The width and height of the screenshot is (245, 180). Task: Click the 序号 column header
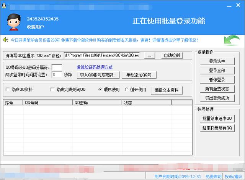click(13, 103)
